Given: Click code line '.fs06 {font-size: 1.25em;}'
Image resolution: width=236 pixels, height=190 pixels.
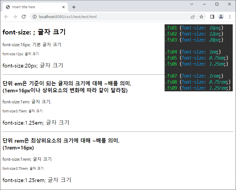Looking at the screenshot, I should [197, 64].
